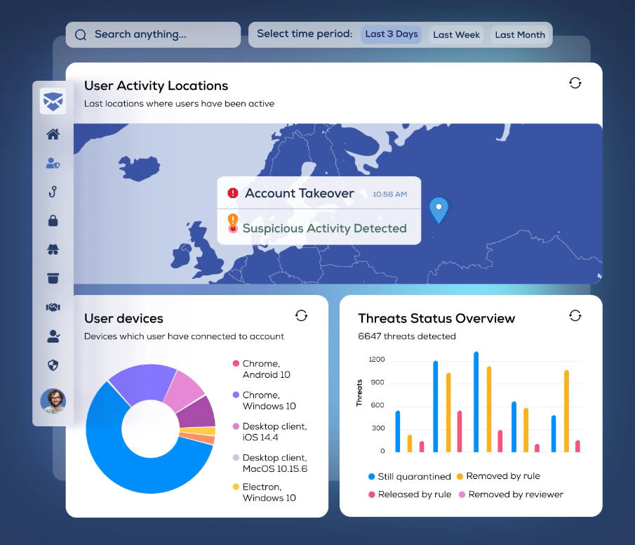
Task: Refresh the Threats Status Overview panel
Action: pos(575,315)
